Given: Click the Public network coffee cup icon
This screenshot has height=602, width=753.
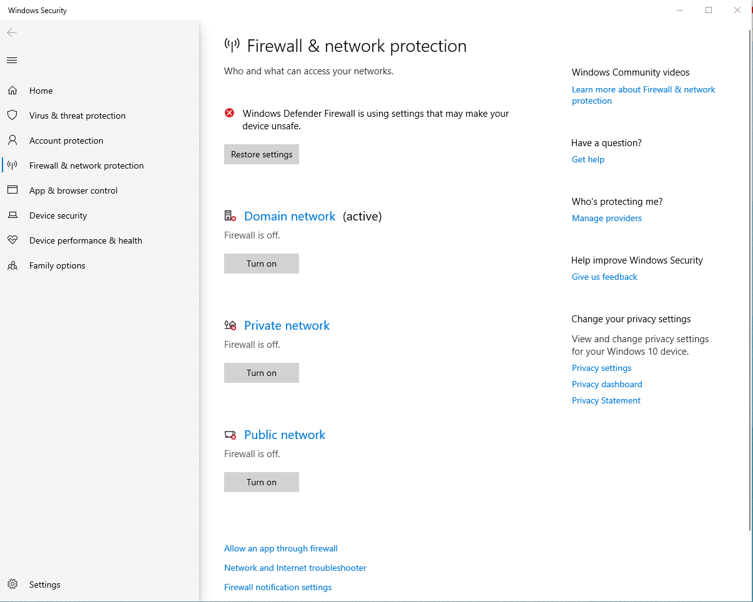Looking at the screenshot, I should (230, 435).
